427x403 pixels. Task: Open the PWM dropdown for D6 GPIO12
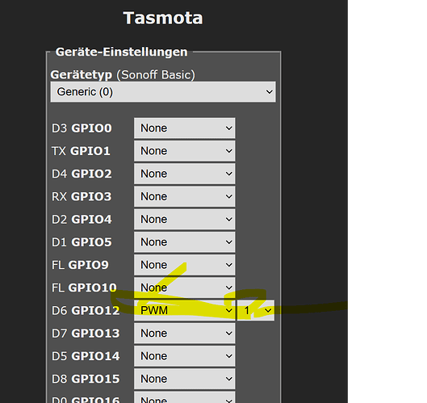pyautogui.click(x=184, y=310)
